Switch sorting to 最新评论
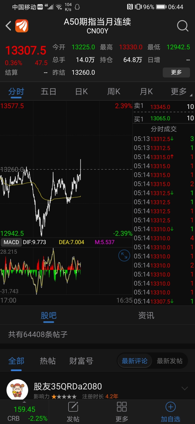The image size is (195, 424). (134, 361)
